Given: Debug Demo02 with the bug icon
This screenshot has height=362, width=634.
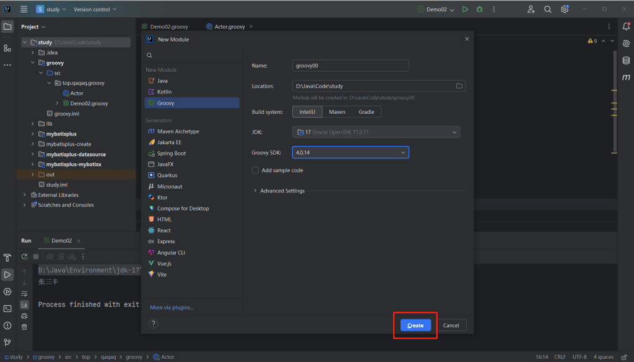Looking at the screenshot, I should [480, 9].
